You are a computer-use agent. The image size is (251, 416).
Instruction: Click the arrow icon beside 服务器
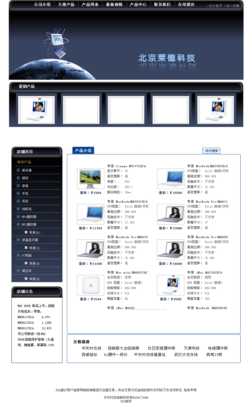tap(18, 170)
